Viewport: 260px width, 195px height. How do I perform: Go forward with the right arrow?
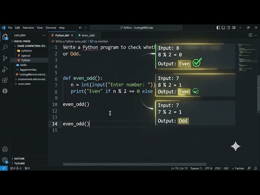coord(86,28)
